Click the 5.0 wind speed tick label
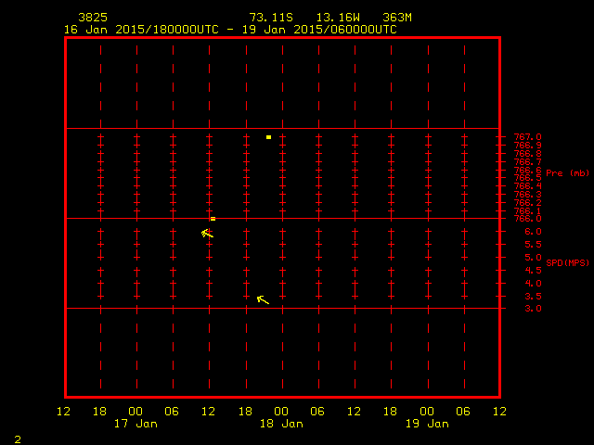This screenshot has height=445, width=594. 533,258
